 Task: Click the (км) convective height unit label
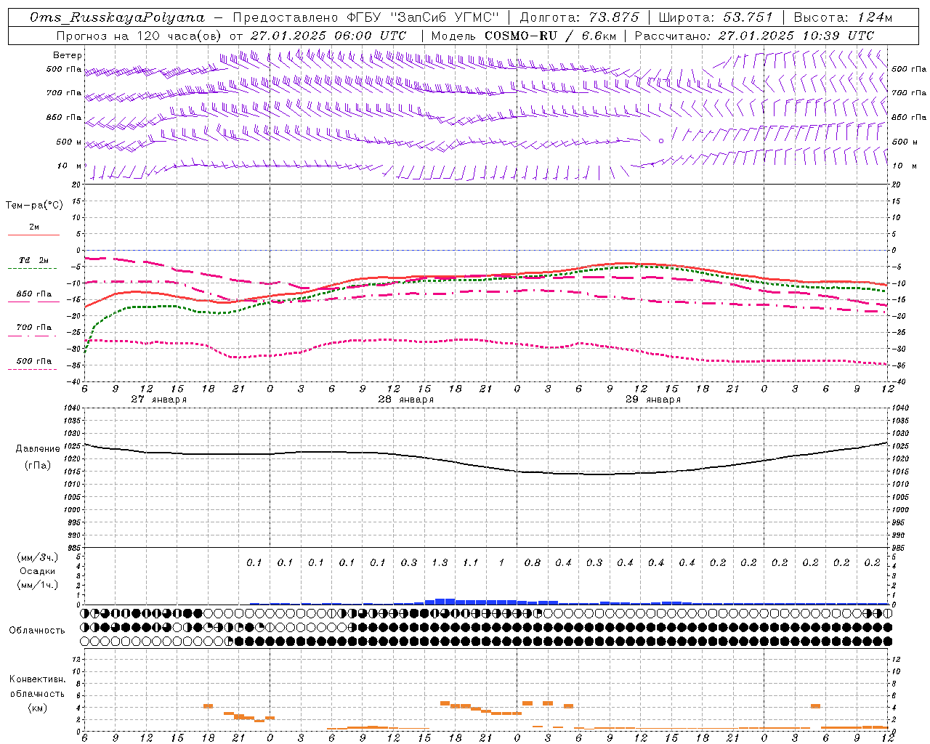click(x=37, y=707)
